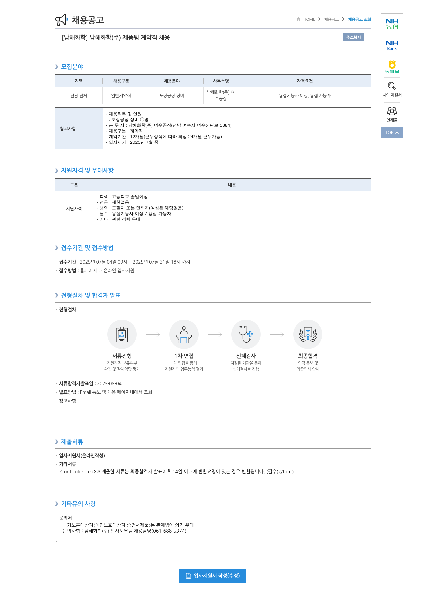Click the 접수방법 홈페이지 내 온라인 입사지원 line
Viewport: 426px width, 596px height.
point(97,271)
